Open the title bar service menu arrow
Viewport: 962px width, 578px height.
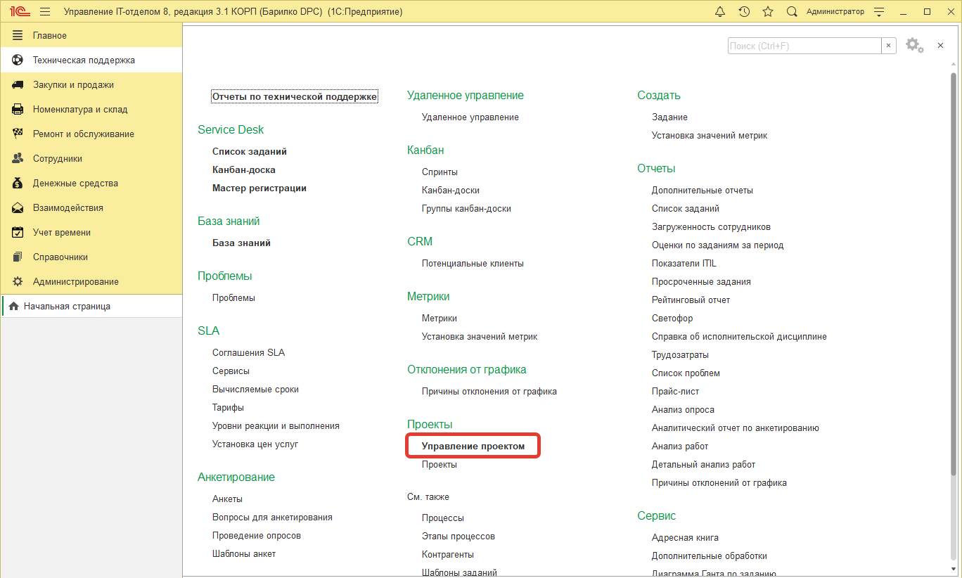(878, 12)
